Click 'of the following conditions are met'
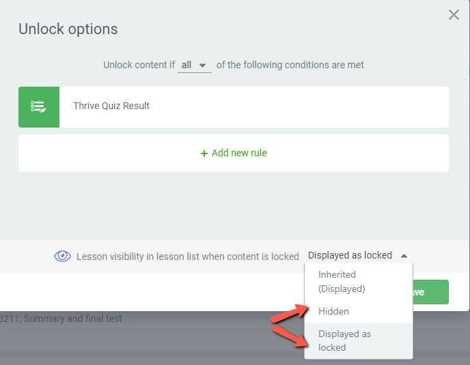The height and width of the screenshot is (365, 470). coord(290,65)
